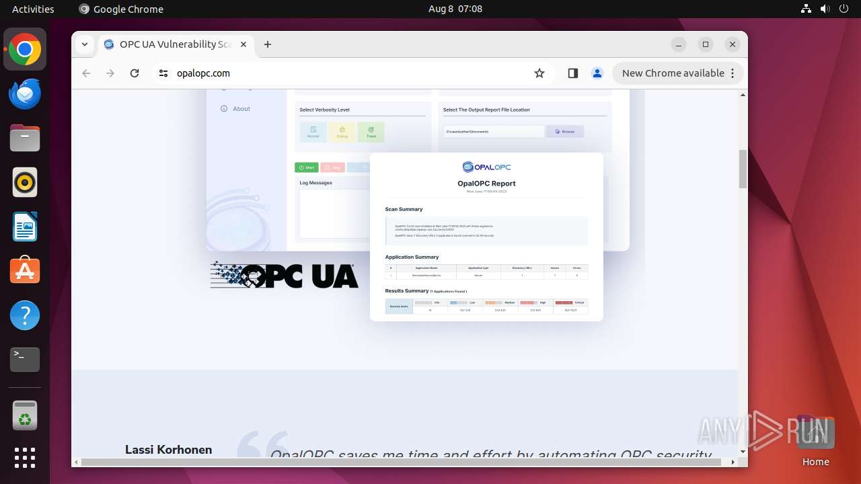
Task: Select the OPC UA Vulnerability Scanner tab
Action: click(x=176, y=44)
